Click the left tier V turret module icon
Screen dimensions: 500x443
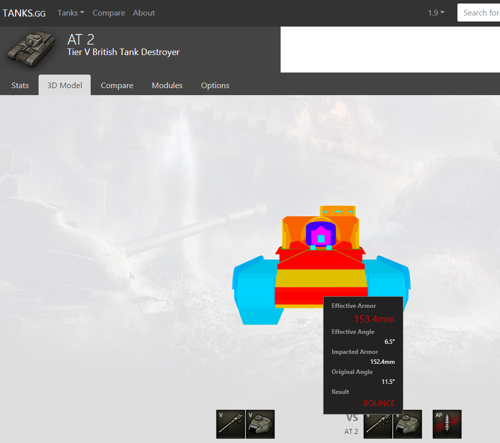coord(260,424)
